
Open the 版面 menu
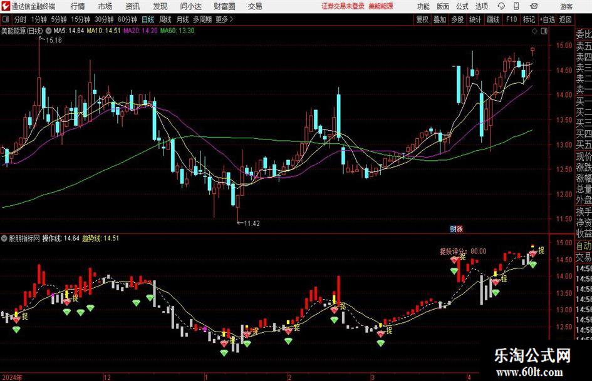tap(443, 6)
